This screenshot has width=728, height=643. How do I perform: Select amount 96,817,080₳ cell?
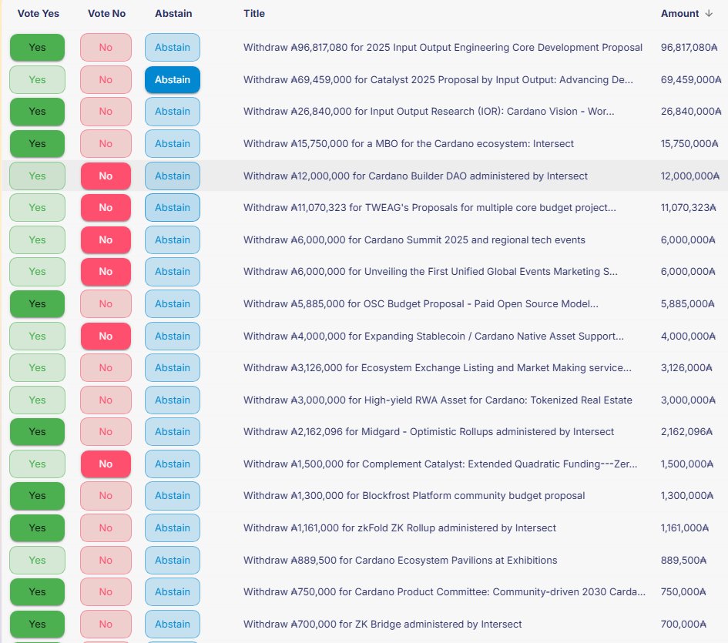pos(689,47)
